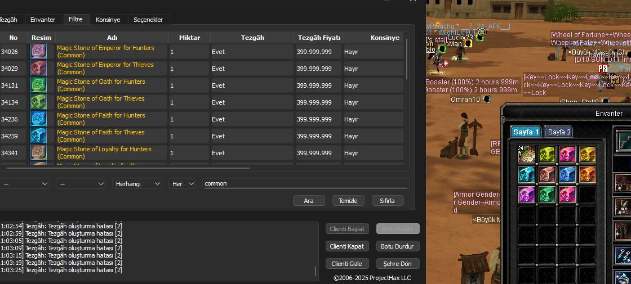Select the Faith for Thieves stone icon
The height and width of the screenshot is (284, 631).
[x=38, y=136]
